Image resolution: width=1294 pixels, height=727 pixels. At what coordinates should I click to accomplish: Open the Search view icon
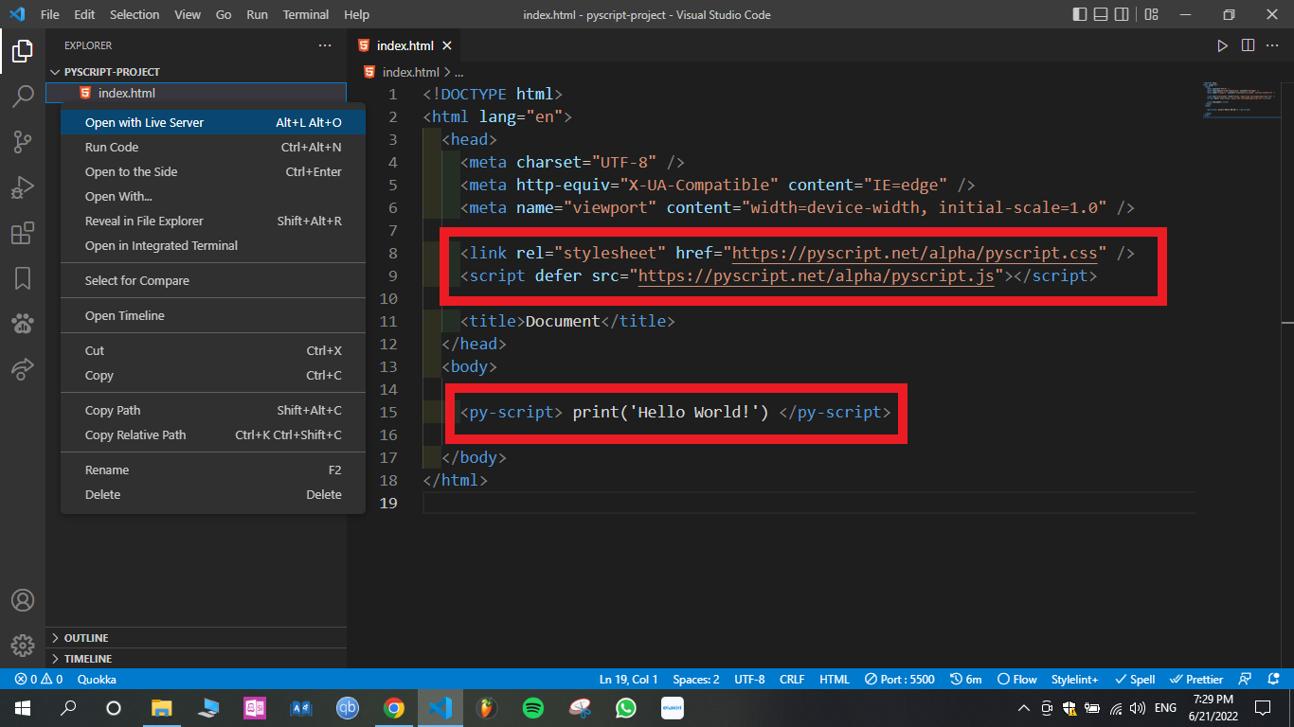click(x=23, y=97)
